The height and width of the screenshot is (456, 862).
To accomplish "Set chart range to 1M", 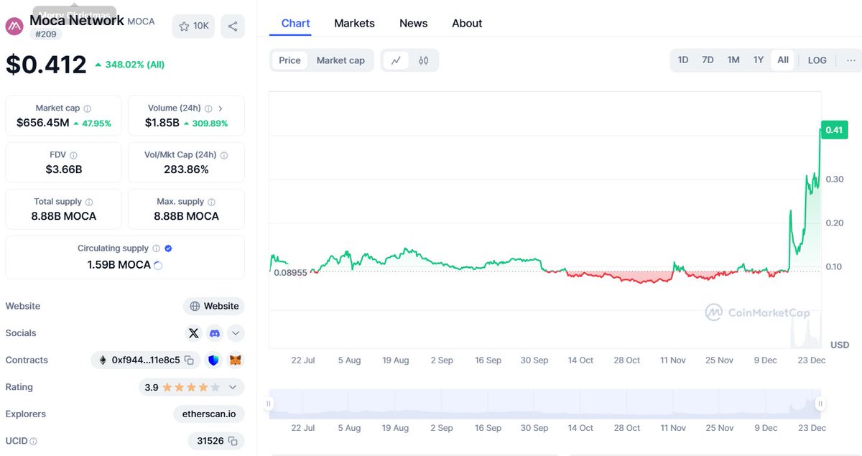I will coord(733,60).
